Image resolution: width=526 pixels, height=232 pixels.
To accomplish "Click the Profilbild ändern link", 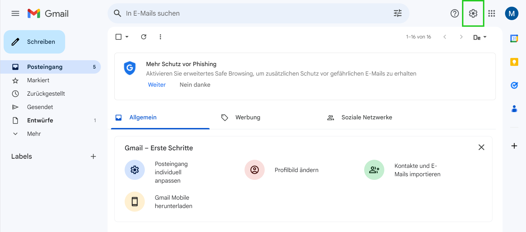I will click(297, 170).
